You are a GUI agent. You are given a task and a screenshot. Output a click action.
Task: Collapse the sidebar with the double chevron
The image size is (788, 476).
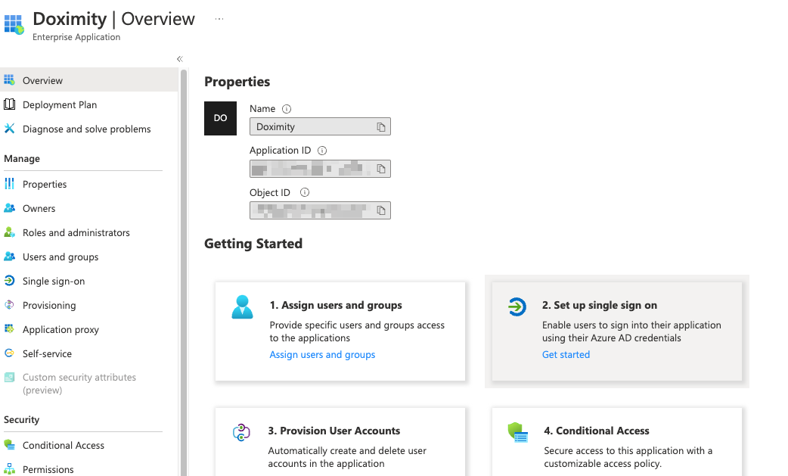pyautogui.click(x=180, y=59)
